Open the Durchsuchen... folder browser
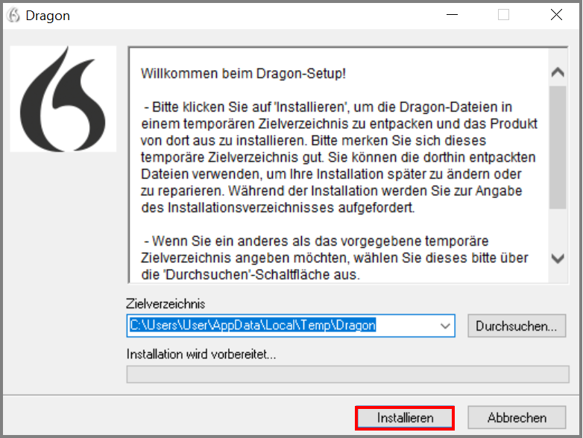 click(x=517, y=326)
